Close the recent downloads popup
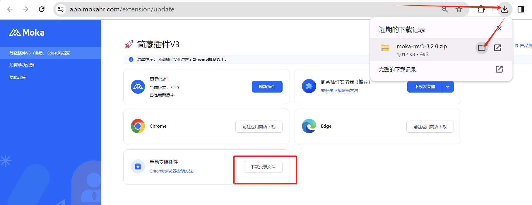The image size is (532, 205). coord(499,28)
